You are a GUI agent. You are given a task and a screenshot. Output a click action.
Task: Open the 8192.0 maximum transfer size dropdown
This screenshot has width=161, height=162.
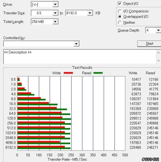click(90, 13)
